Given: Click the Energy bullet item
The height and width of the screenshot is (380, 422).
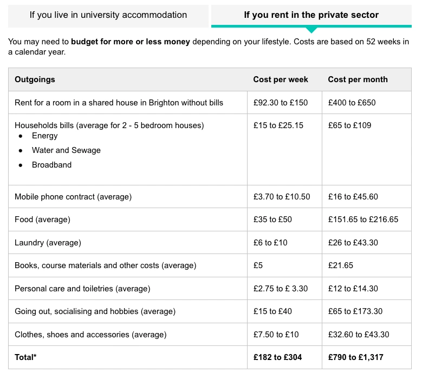Looking at the screenshot, I should pyautogui.click(x=45, y=136).
